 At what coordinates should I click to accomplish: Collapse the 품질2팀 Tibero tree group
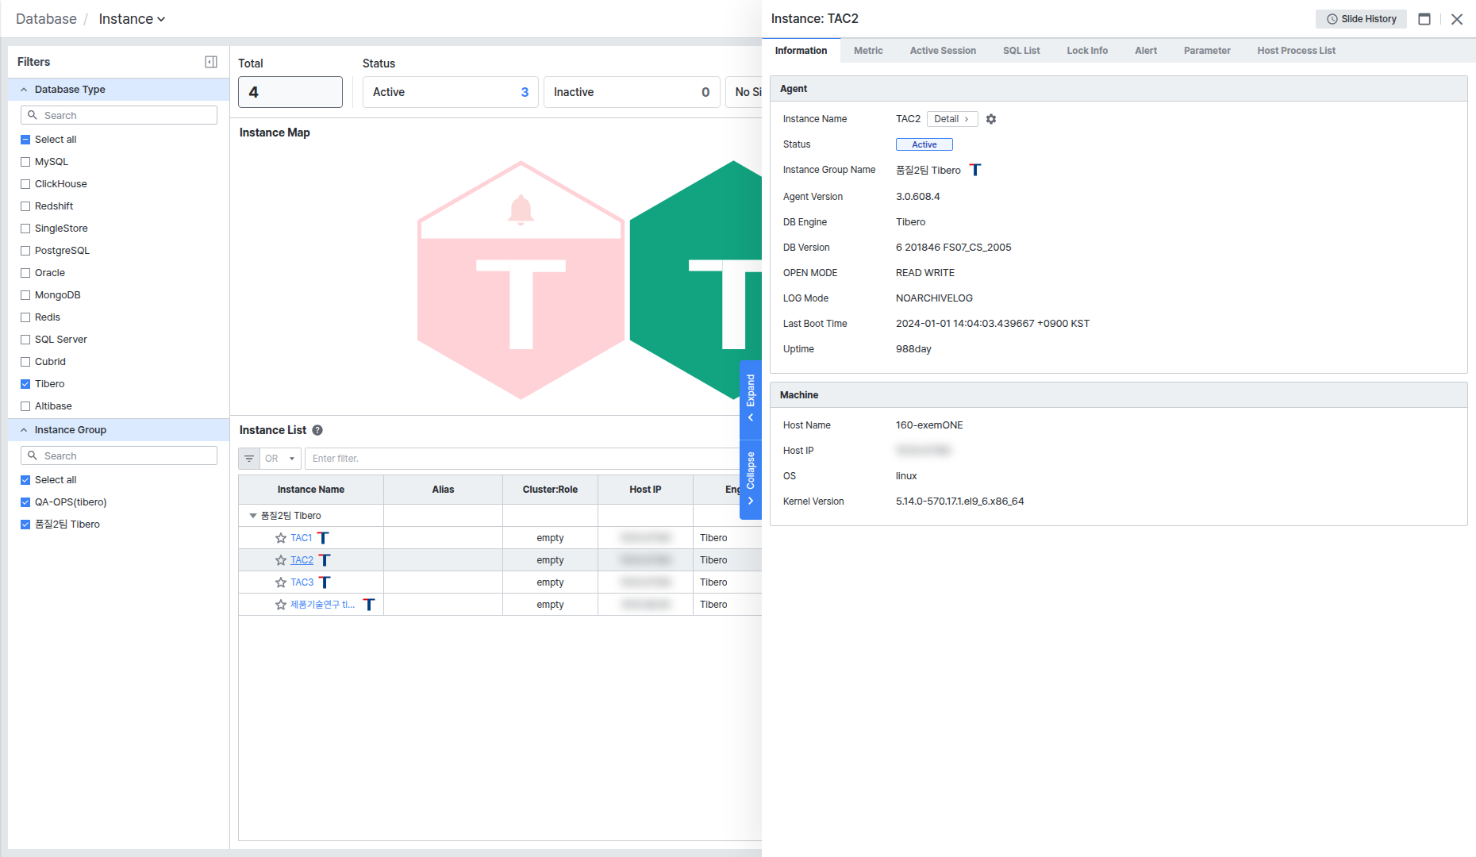(253, 516)
